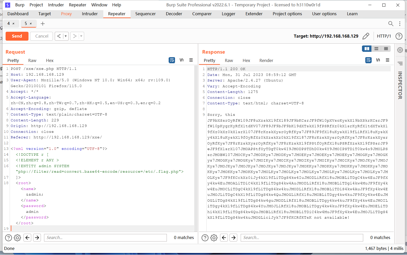Switch to the Sequencer tab
The width and height of the screenshot is (407, 255).
click(146, 14)
